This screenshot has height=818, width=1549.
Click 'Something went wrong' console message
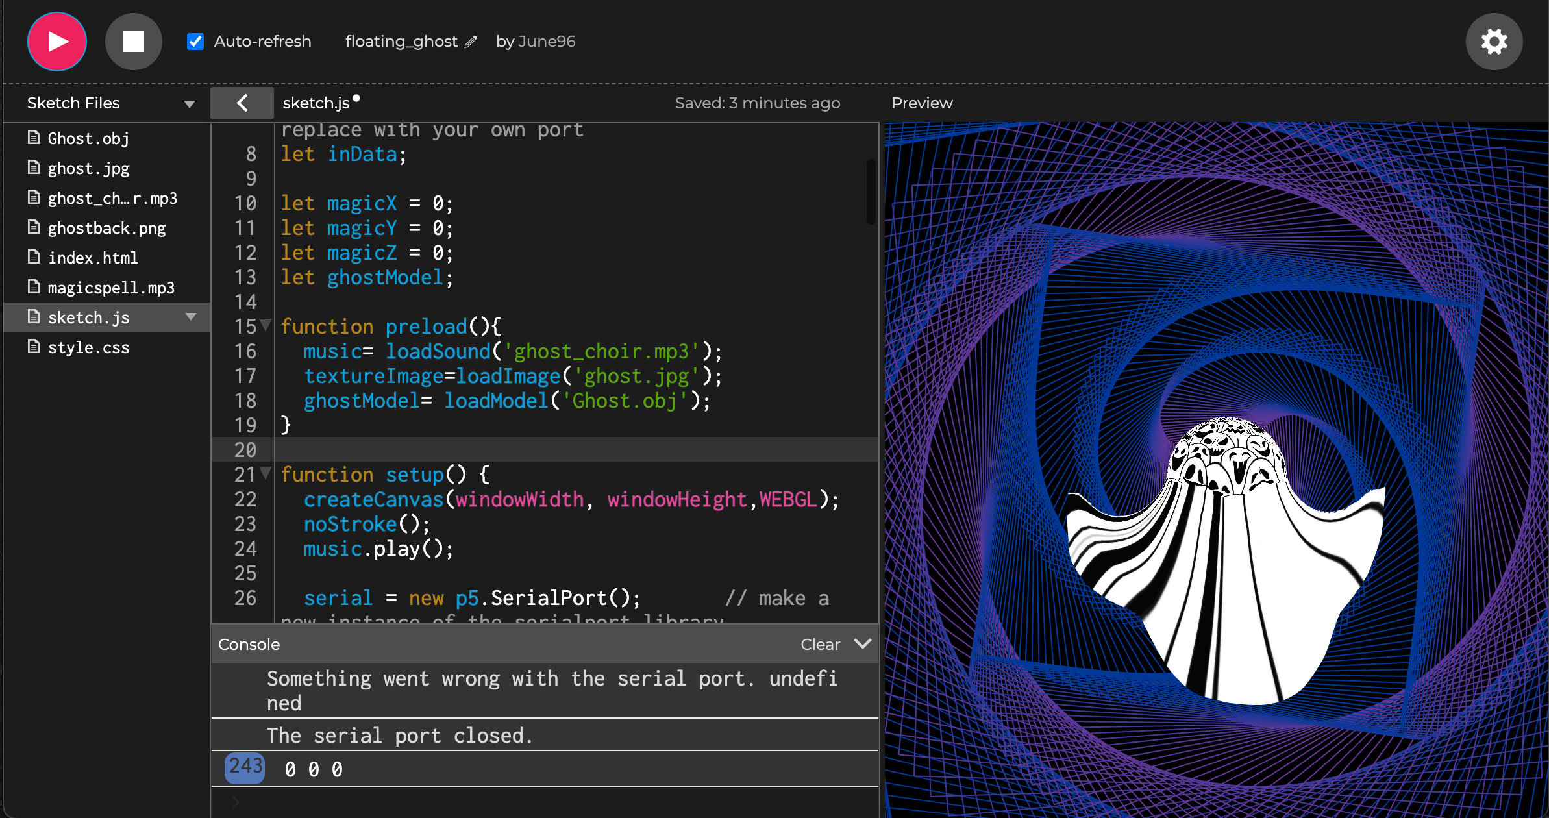tap(552, 690)
